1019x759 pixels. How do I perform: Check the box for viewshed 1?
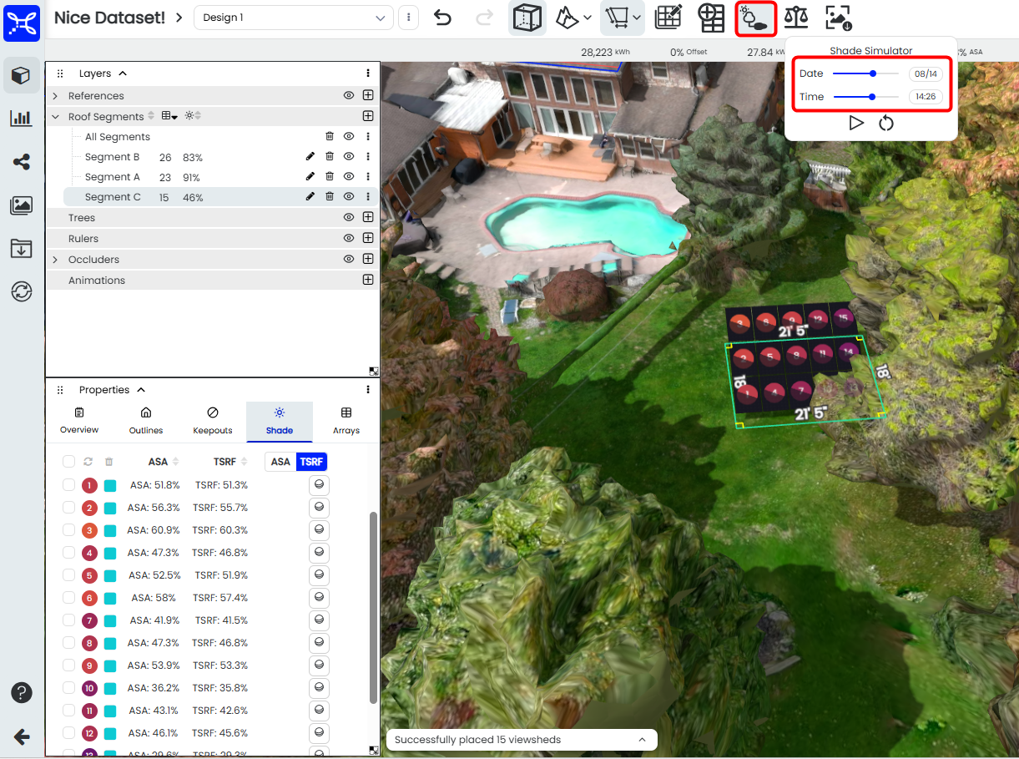(x=69, y=485)
